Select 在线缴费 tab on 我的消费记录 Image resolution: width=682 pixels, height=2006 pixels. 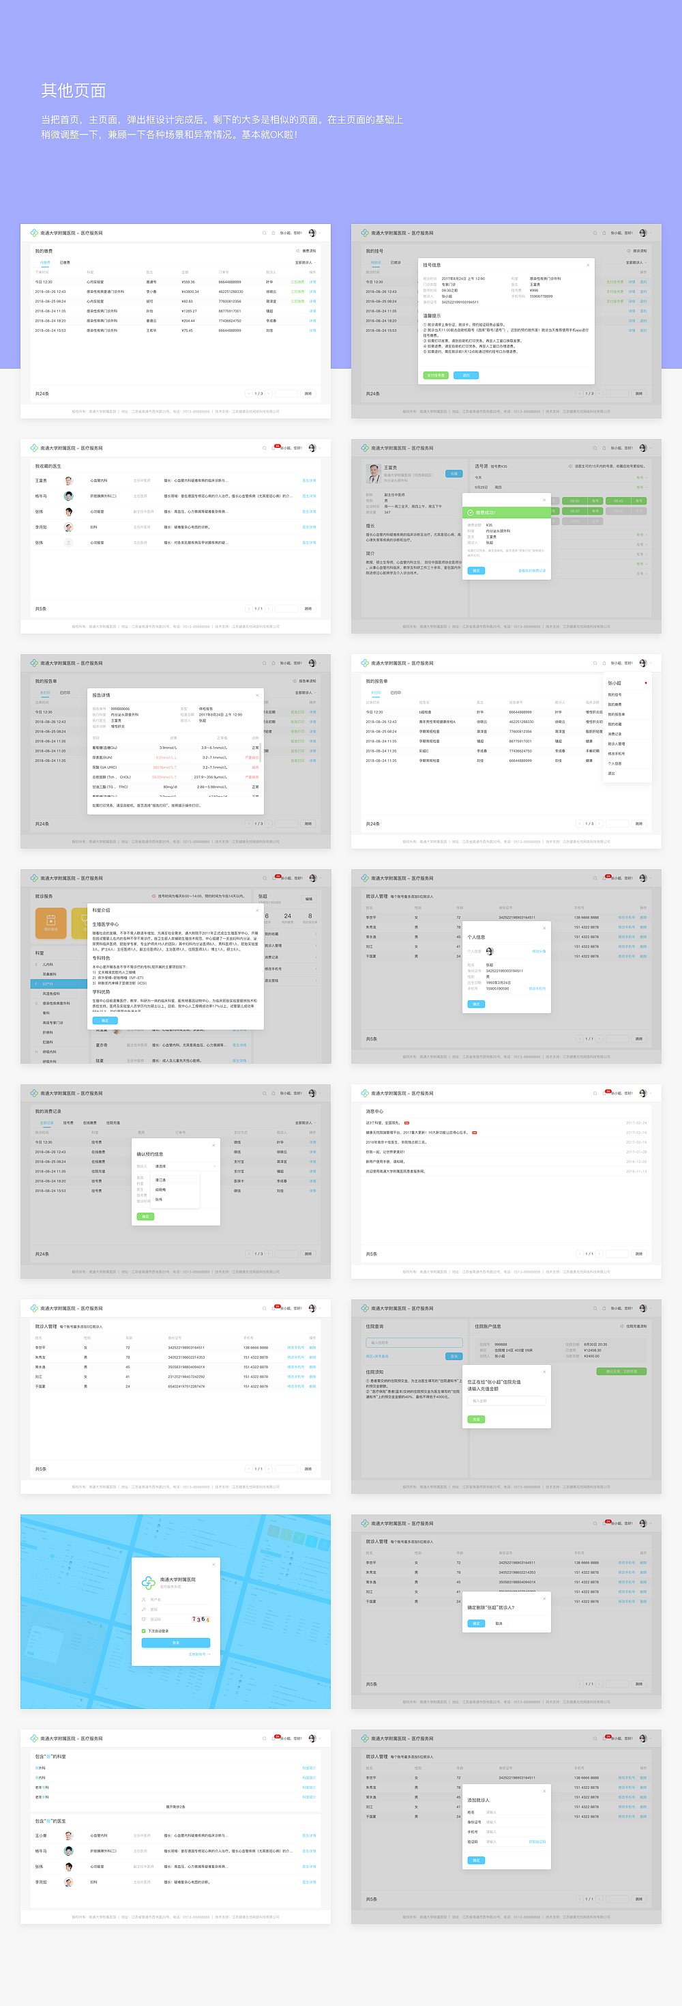tap(89, 1123)
